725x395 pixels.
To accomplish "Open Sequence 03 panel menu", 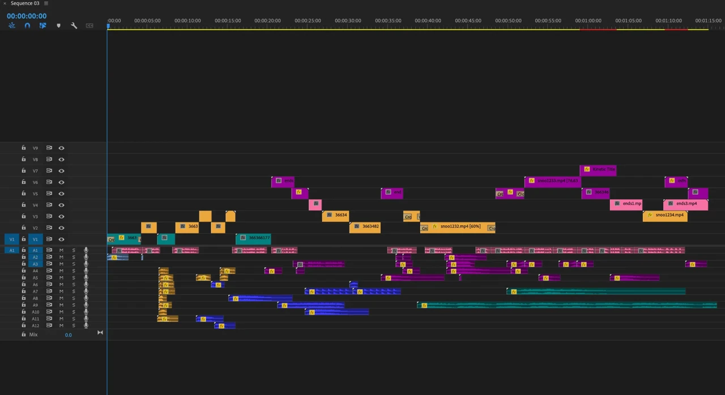I will pos(46,3).
